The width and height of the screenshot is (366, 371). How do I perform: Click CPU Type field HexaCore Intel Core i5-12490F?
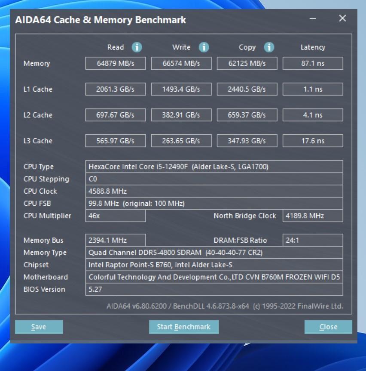point(214,167)
